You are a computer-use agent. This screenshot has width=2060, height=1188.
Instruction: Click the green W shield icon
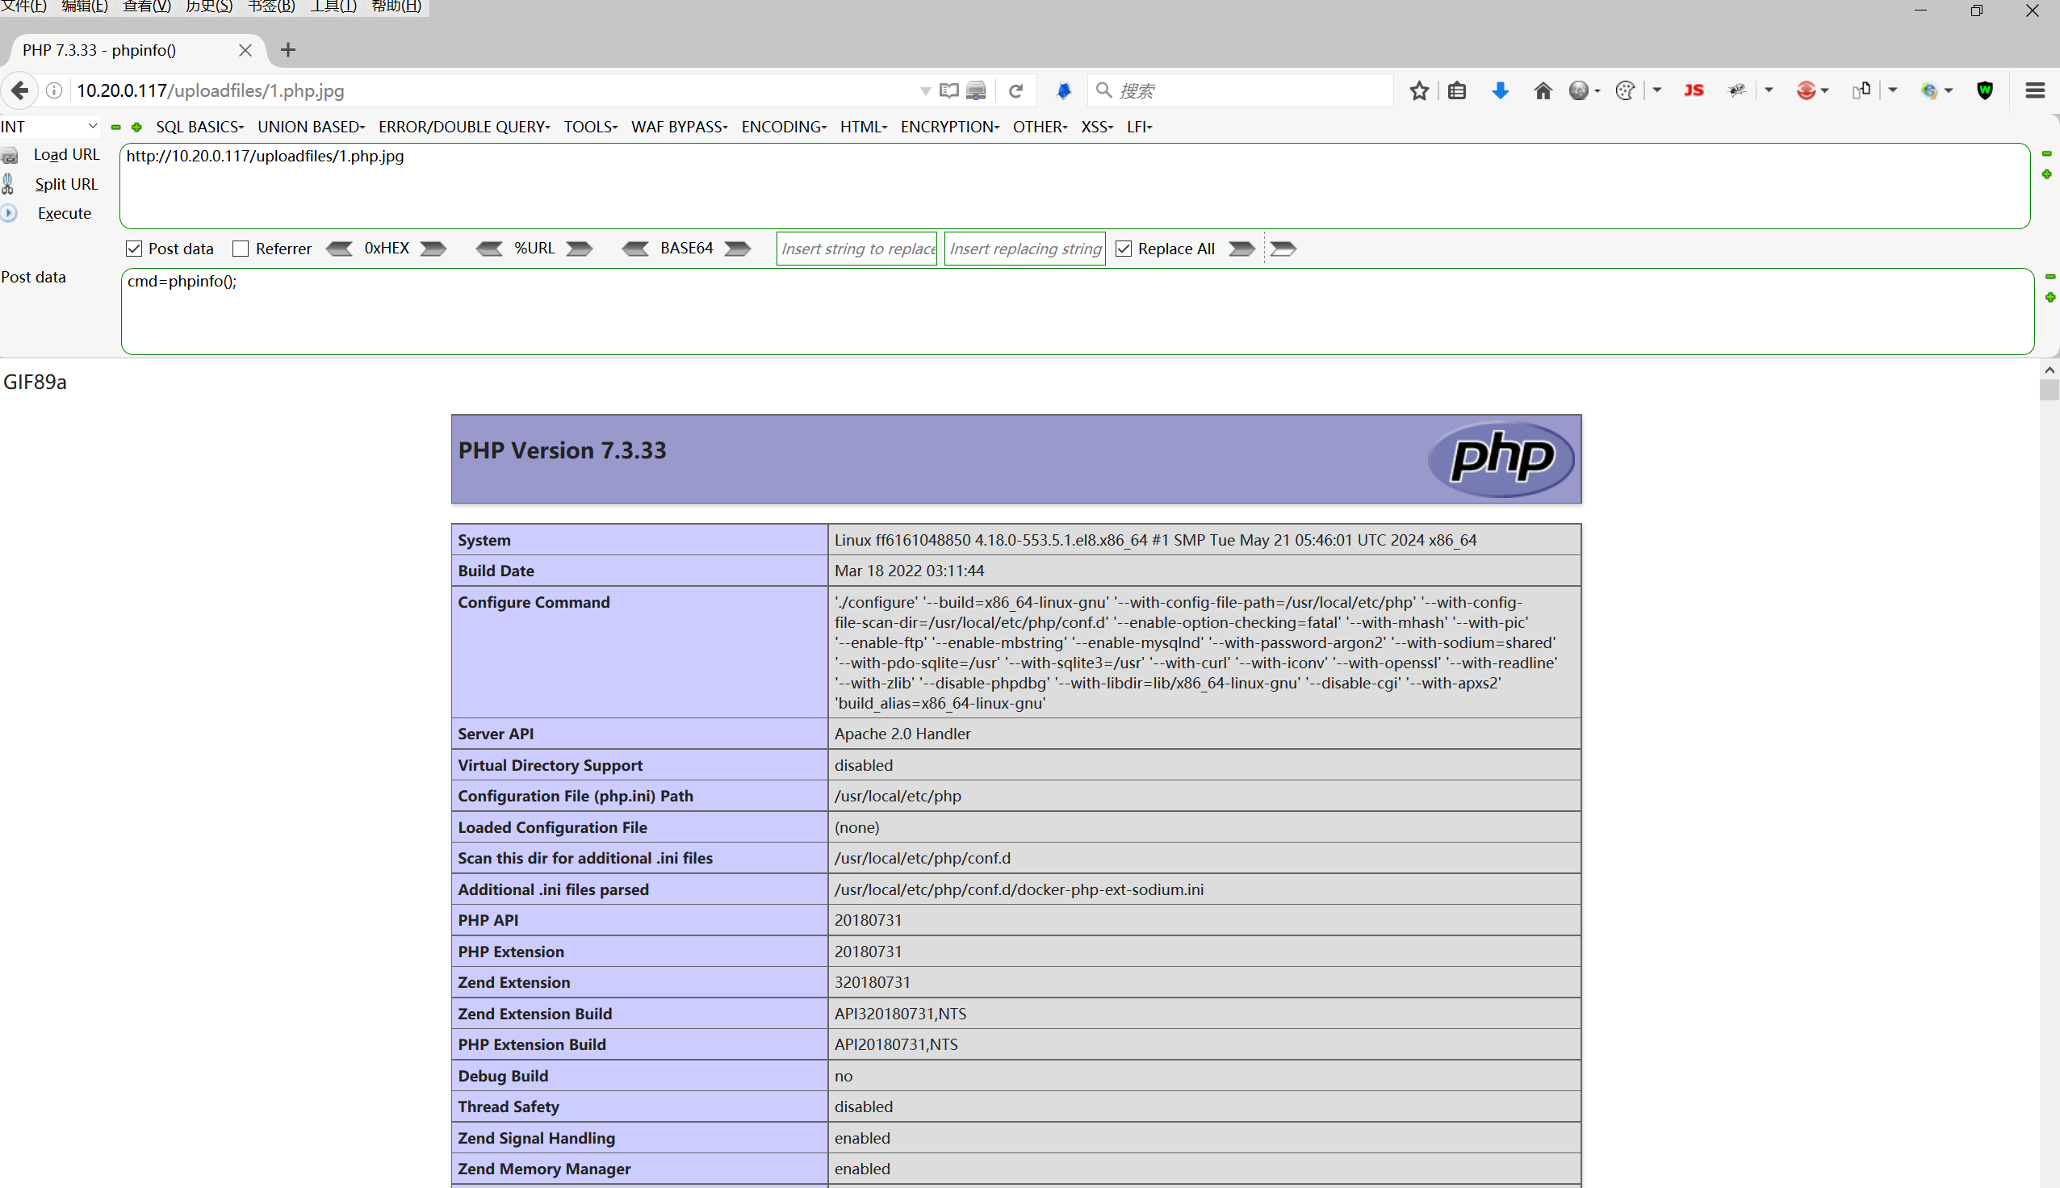pyautogui.click(x=1985, y=90)
